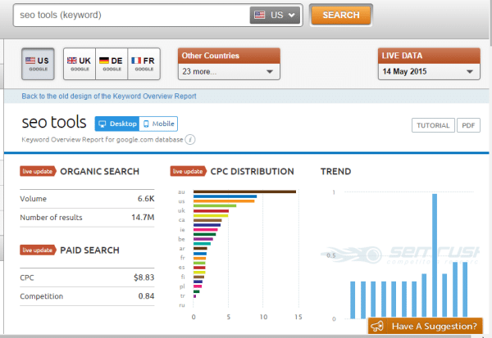Click the Paid Search live update badge
Viewport: 492px width, 338px height.
[x=38, y=250]
